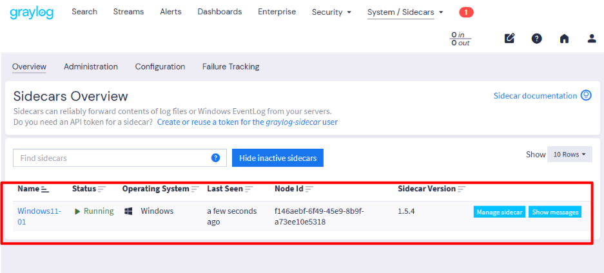Sort by Last Seen sort icon

tap(249, 189)
